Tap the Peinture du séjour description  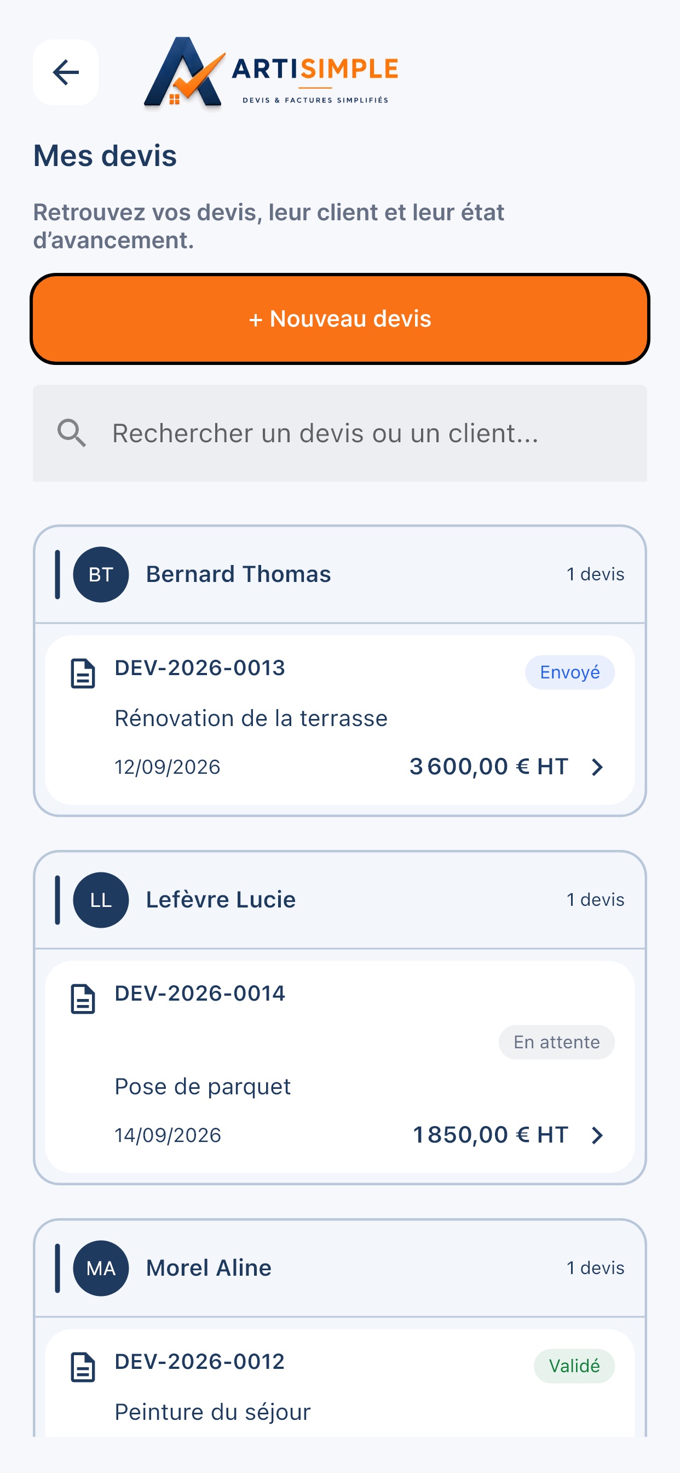(212, 1412)
